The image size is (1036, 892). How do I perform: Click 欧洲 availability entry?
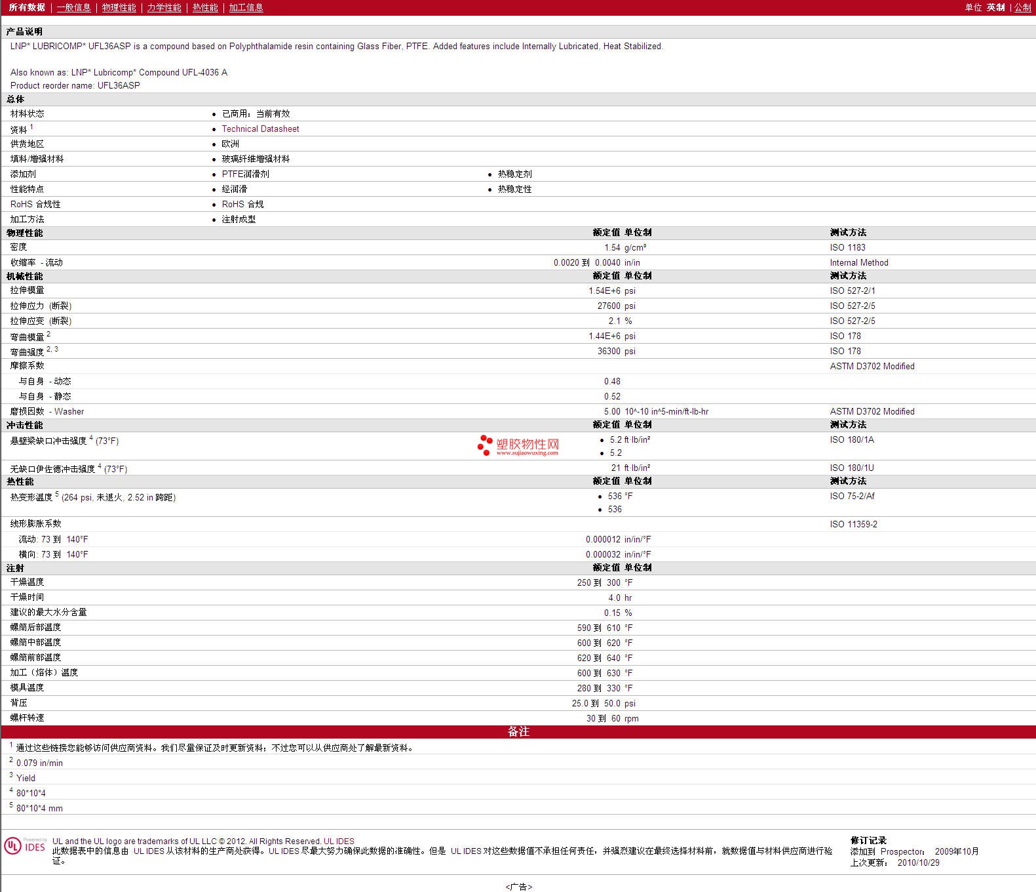pyautogui.click(x=230, y=144)
